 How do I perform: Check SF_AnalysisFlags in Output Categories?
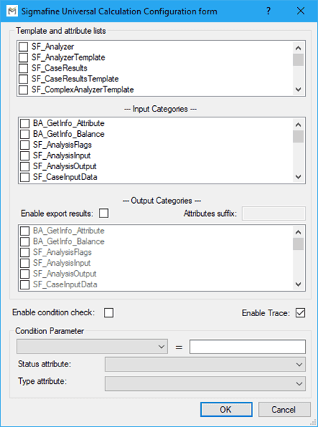click(x=25, y=252)
